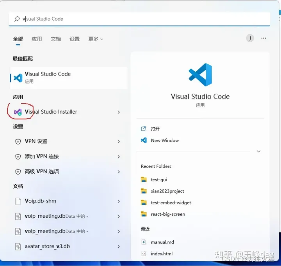The image size is (281, 266).
Task: Switch to the 应用 filter tab
Action: click(x=37, y=39)
